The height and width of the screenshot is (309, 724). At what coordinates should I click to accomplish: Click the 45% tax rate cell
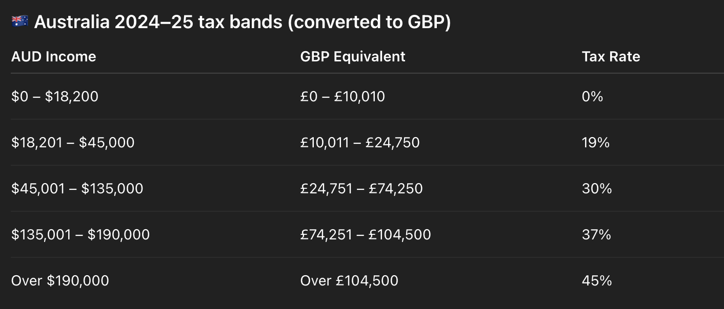pos(597,280)
